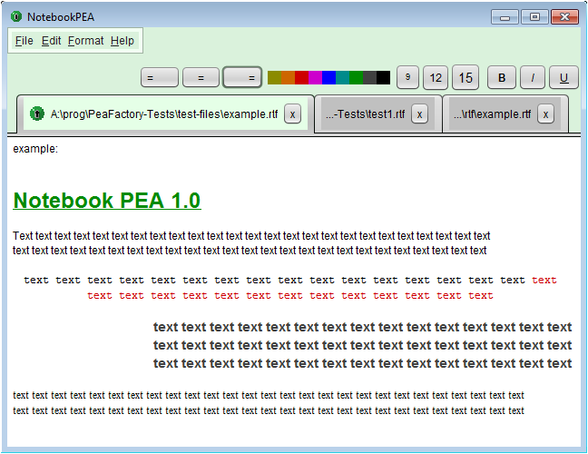
Task: Click inside the bold right-aligned text paragraph
Action: [362, 345]
